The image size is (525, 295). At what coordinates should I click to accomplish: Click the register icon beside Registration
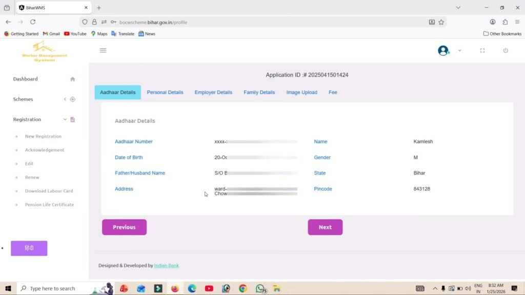coord(72,119)
